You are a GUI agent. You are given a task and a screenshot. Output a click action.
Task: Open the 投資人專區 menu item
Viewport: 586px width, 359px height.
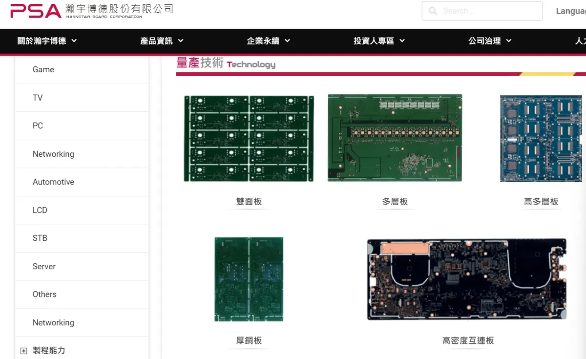pos(379,41)
